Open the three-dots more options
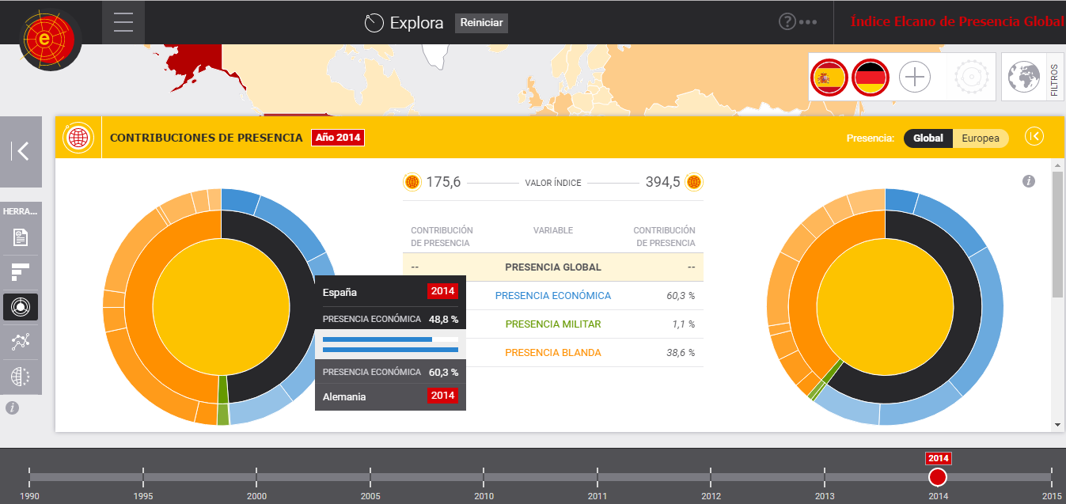The width and height of the screenshot is (1066, 504). (x=808, y=22)
